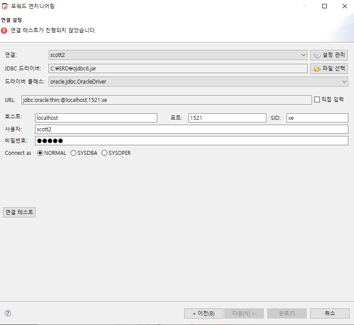Click the help question mark icon
Image resolution: width=354 pixels, height=325 pixels.
click(x=8, y=313)
